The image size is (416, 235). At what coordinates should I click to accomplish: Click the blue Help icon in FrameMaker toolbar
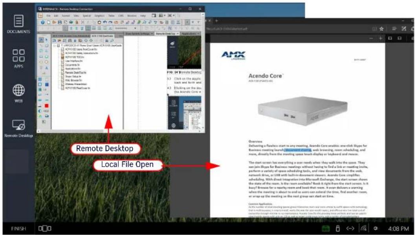[42, 22]
